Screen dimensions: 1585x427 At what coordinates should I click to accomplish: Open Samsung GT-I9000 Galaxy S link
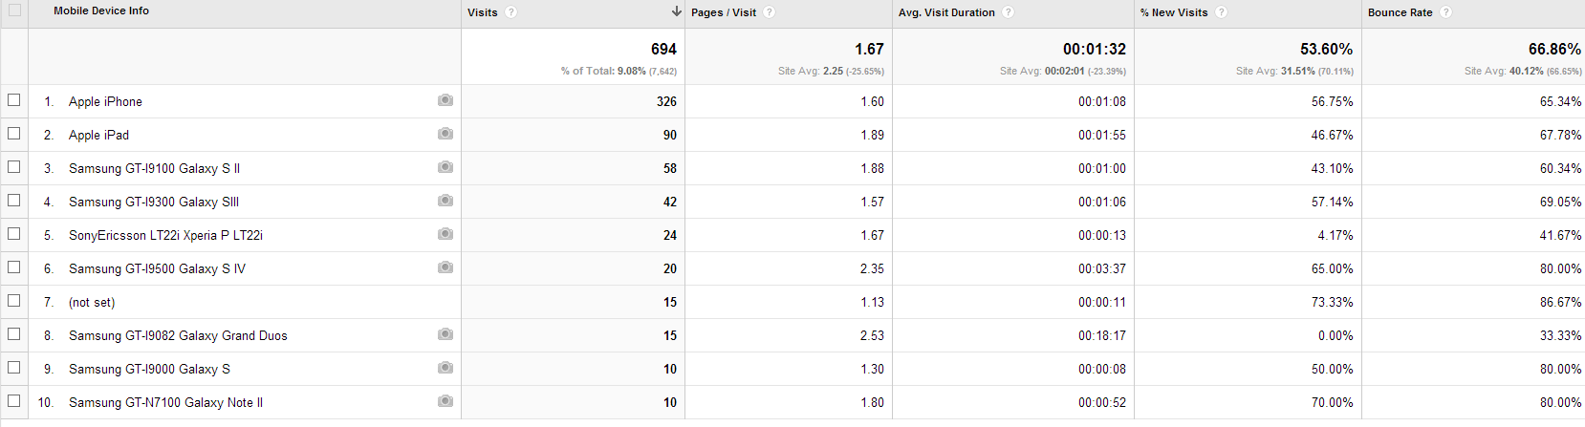tap(149, 369)
